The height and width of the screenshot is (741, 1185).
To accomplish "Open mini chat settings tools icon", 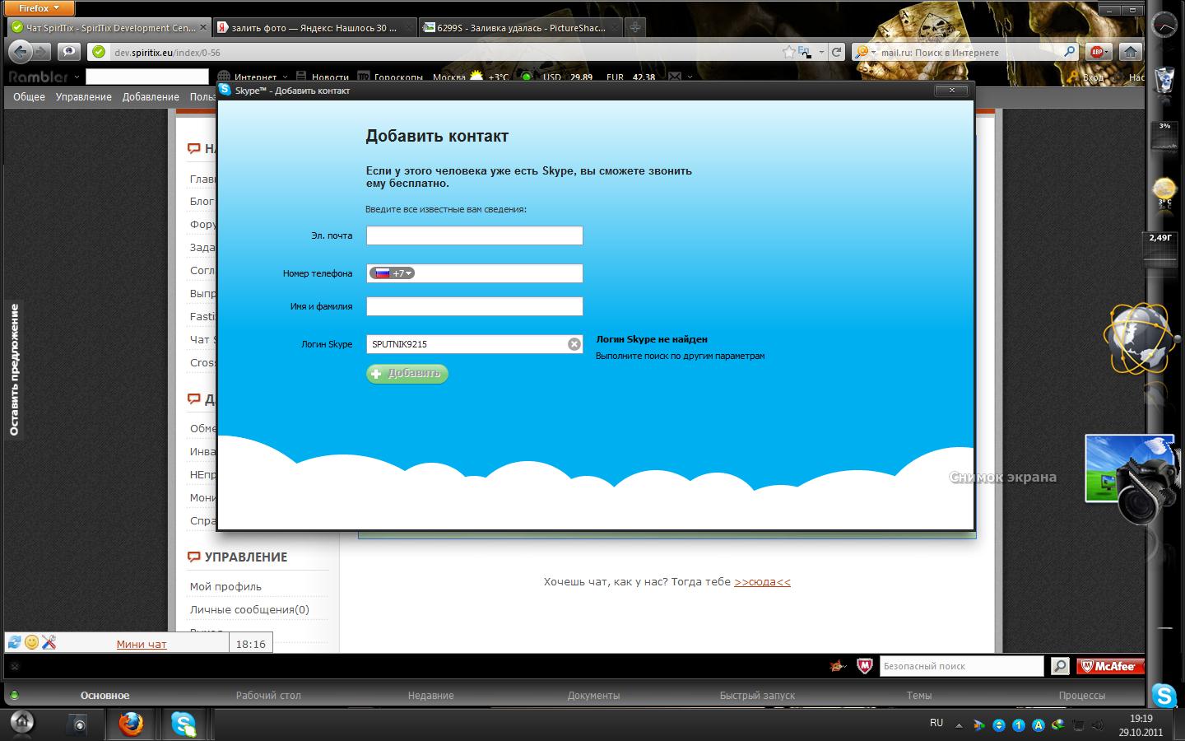I will click(x=49, y=642).
